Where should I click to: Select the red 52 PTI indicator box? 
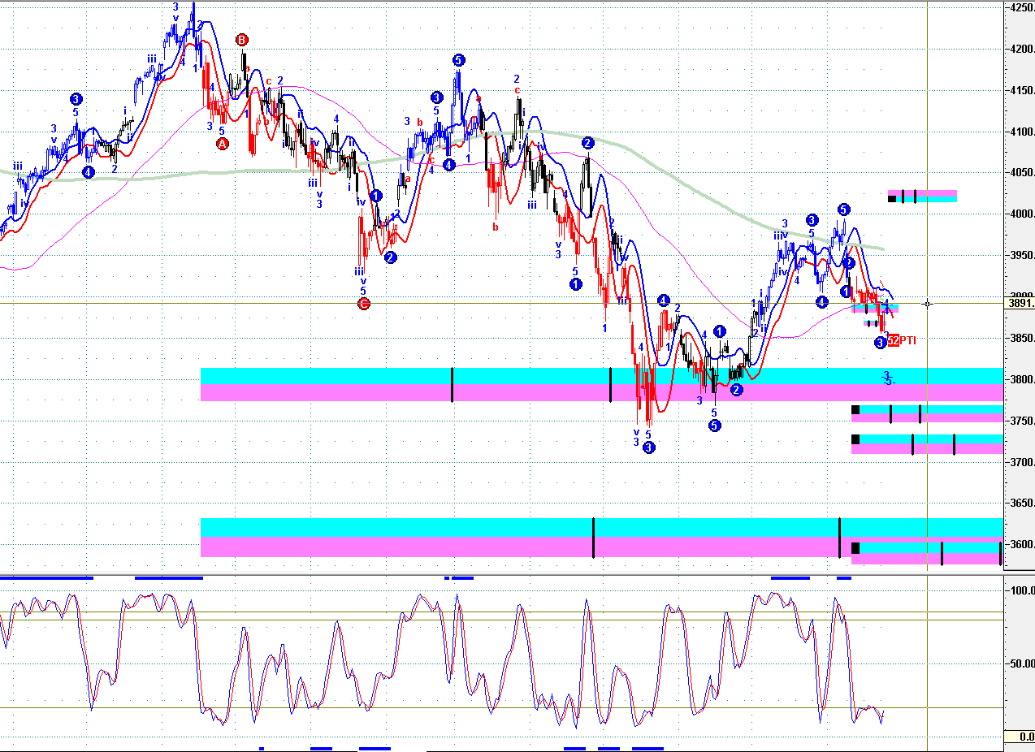point(893,341)
